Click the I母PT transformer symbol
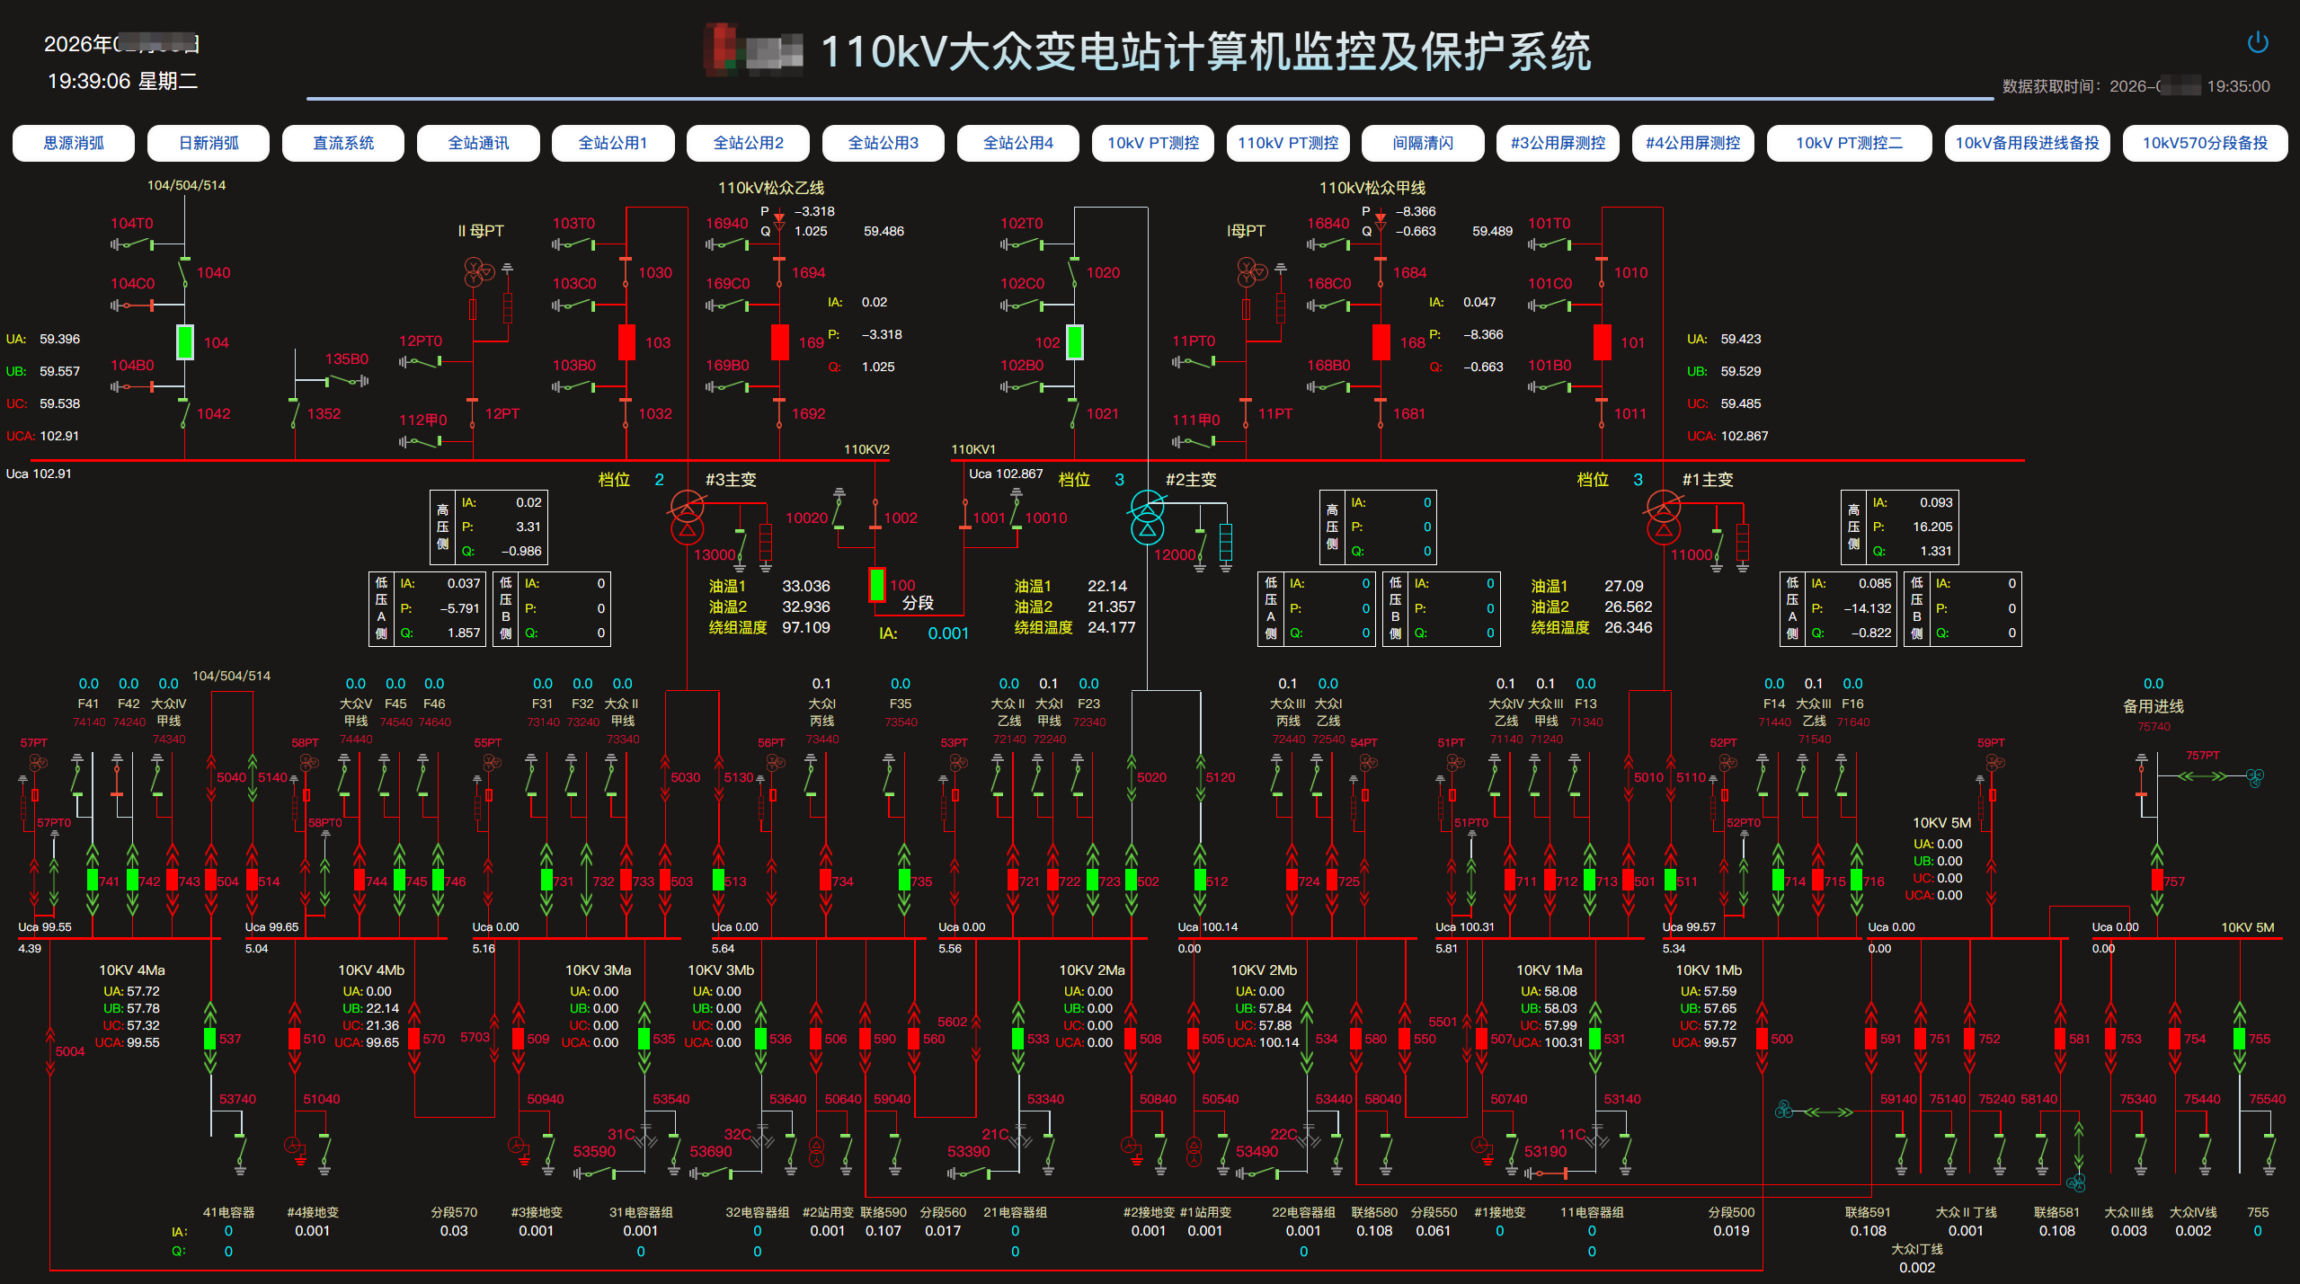2300x1284 pixels. [x=1251, y=270]
